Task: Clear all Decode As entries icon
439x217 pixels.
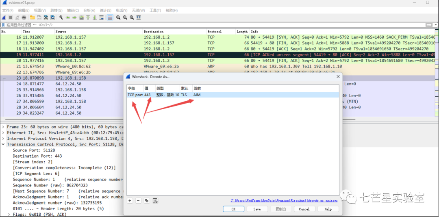Action: point(155,200)
